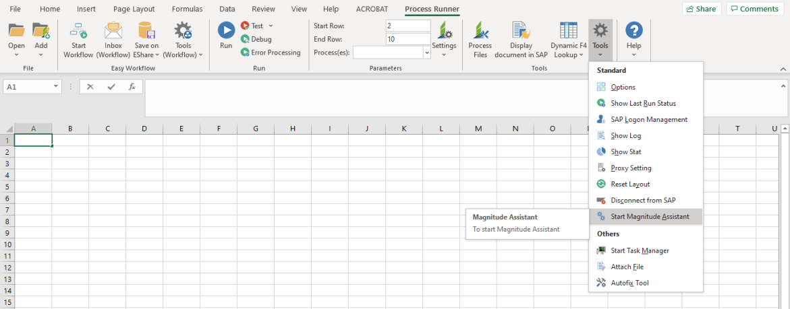
Task: Click the Debug button icon
Action: point(245,39)
